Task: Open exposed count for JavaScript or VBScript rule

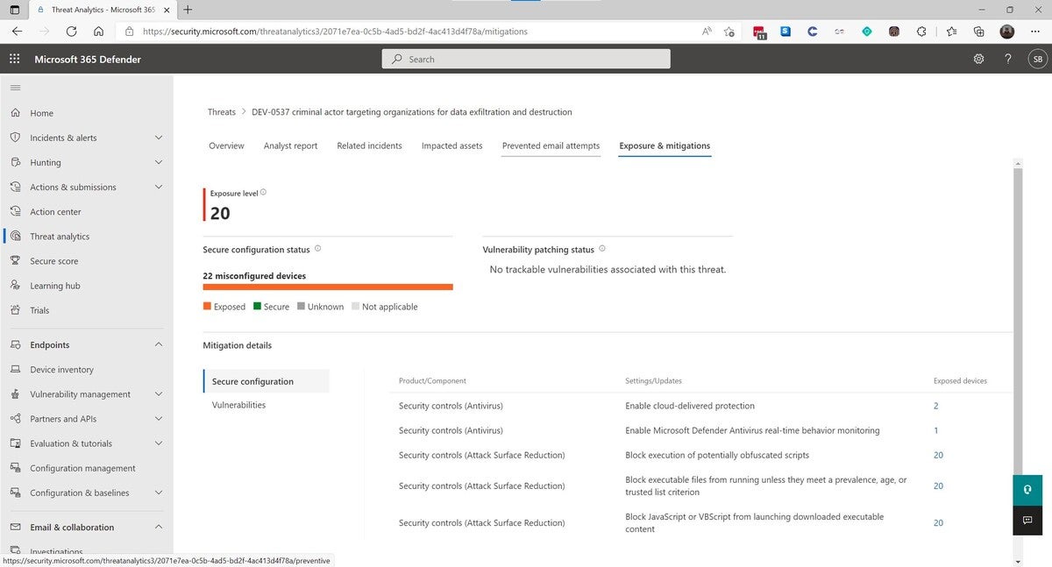Action: click(938, 522)
